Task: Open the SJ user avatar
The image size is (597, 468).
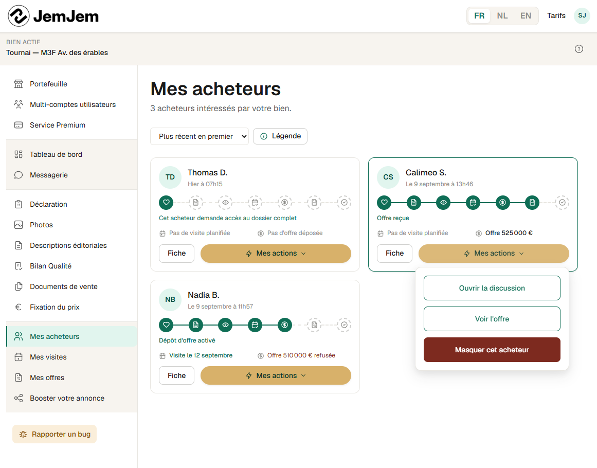Action: pyautogui.click(x=582, y=15)
